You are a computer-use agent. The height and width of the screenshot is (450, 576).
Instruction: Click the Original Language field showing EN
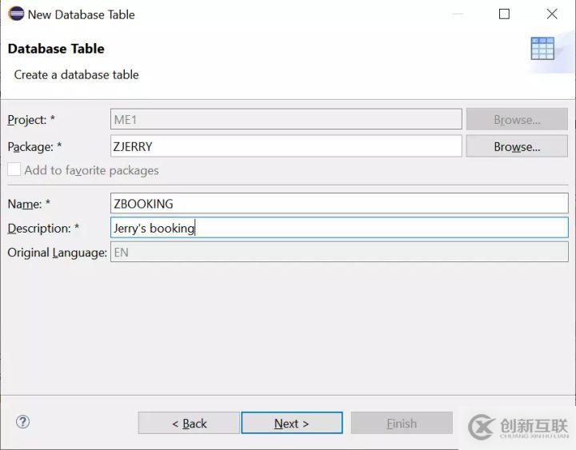tap(339, 252)
